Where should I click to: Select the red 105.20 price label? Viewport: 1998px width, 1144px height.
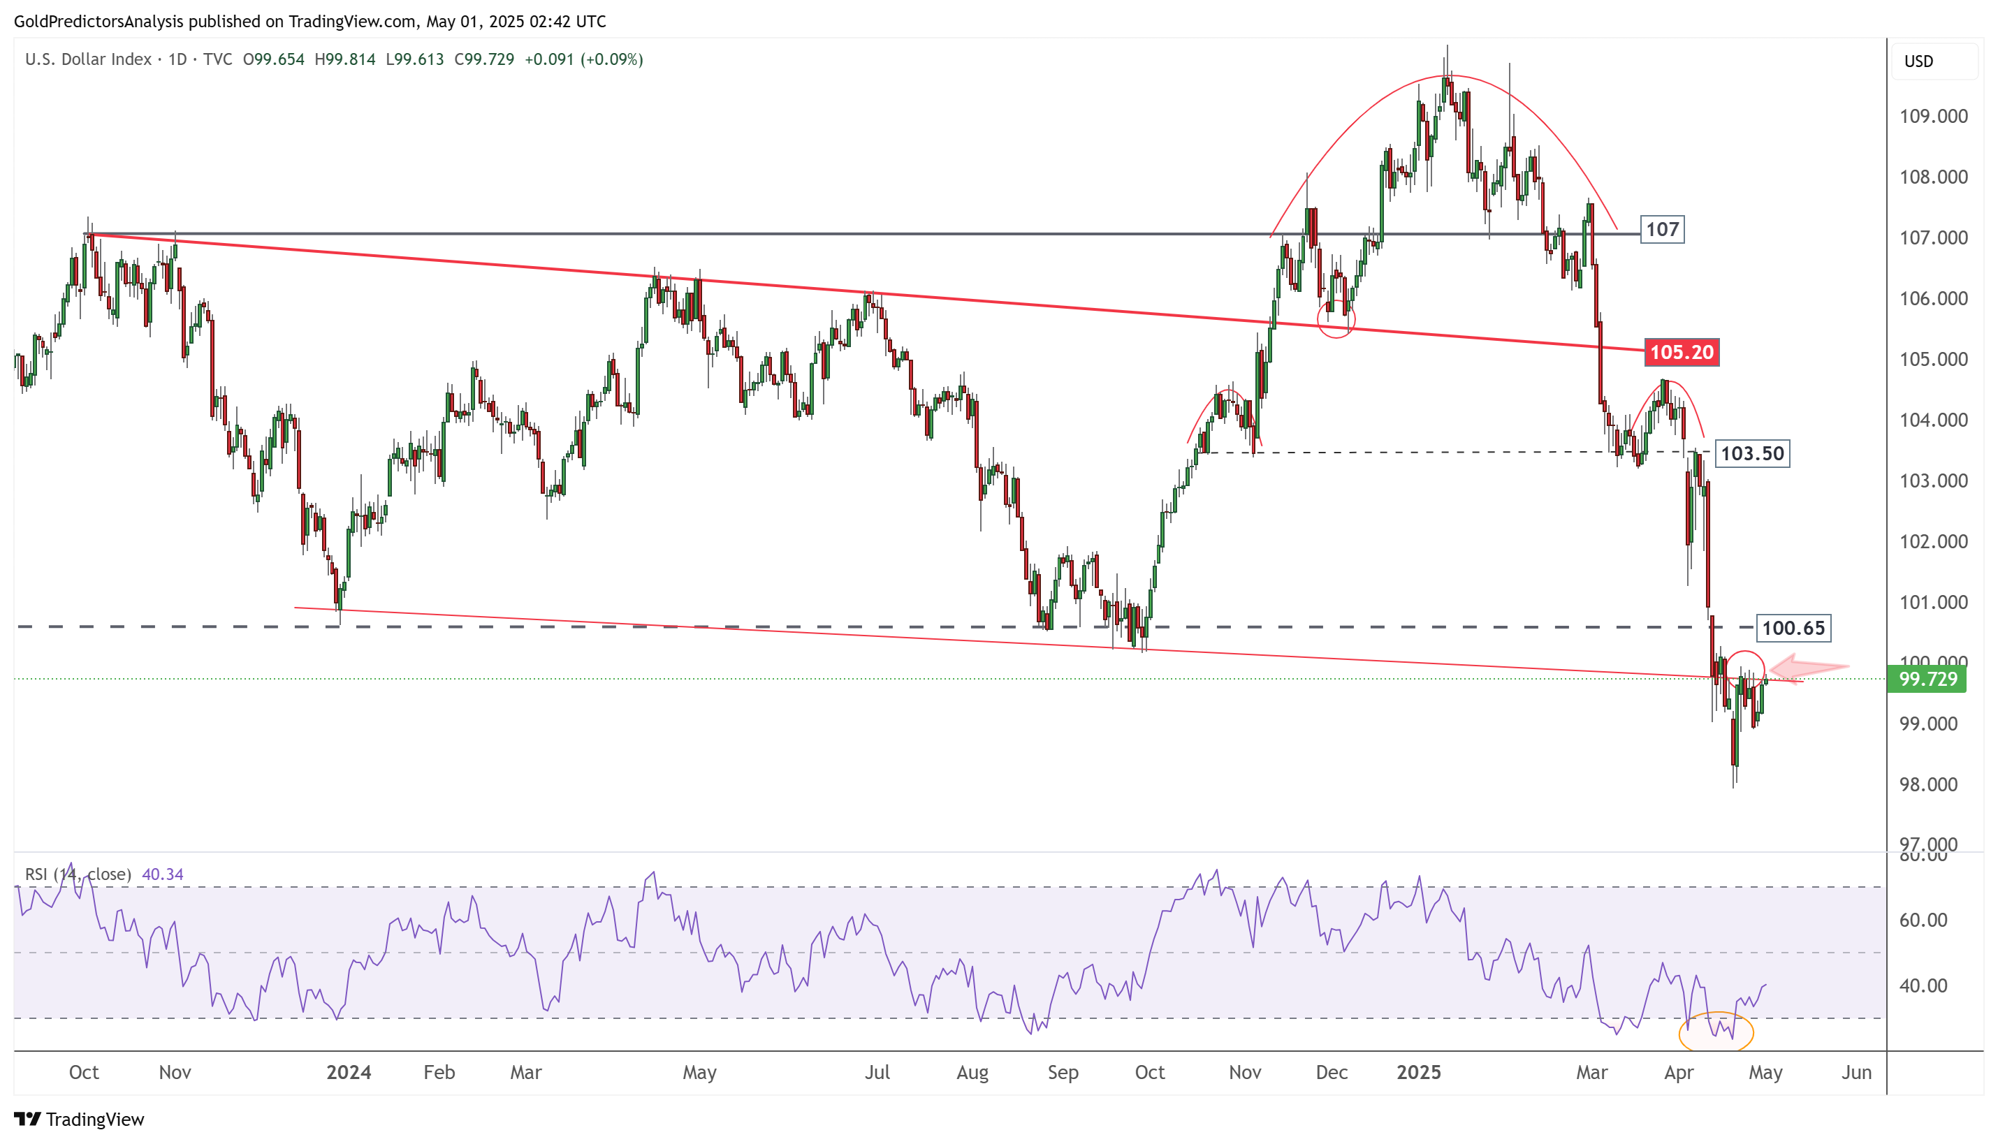1682,352
